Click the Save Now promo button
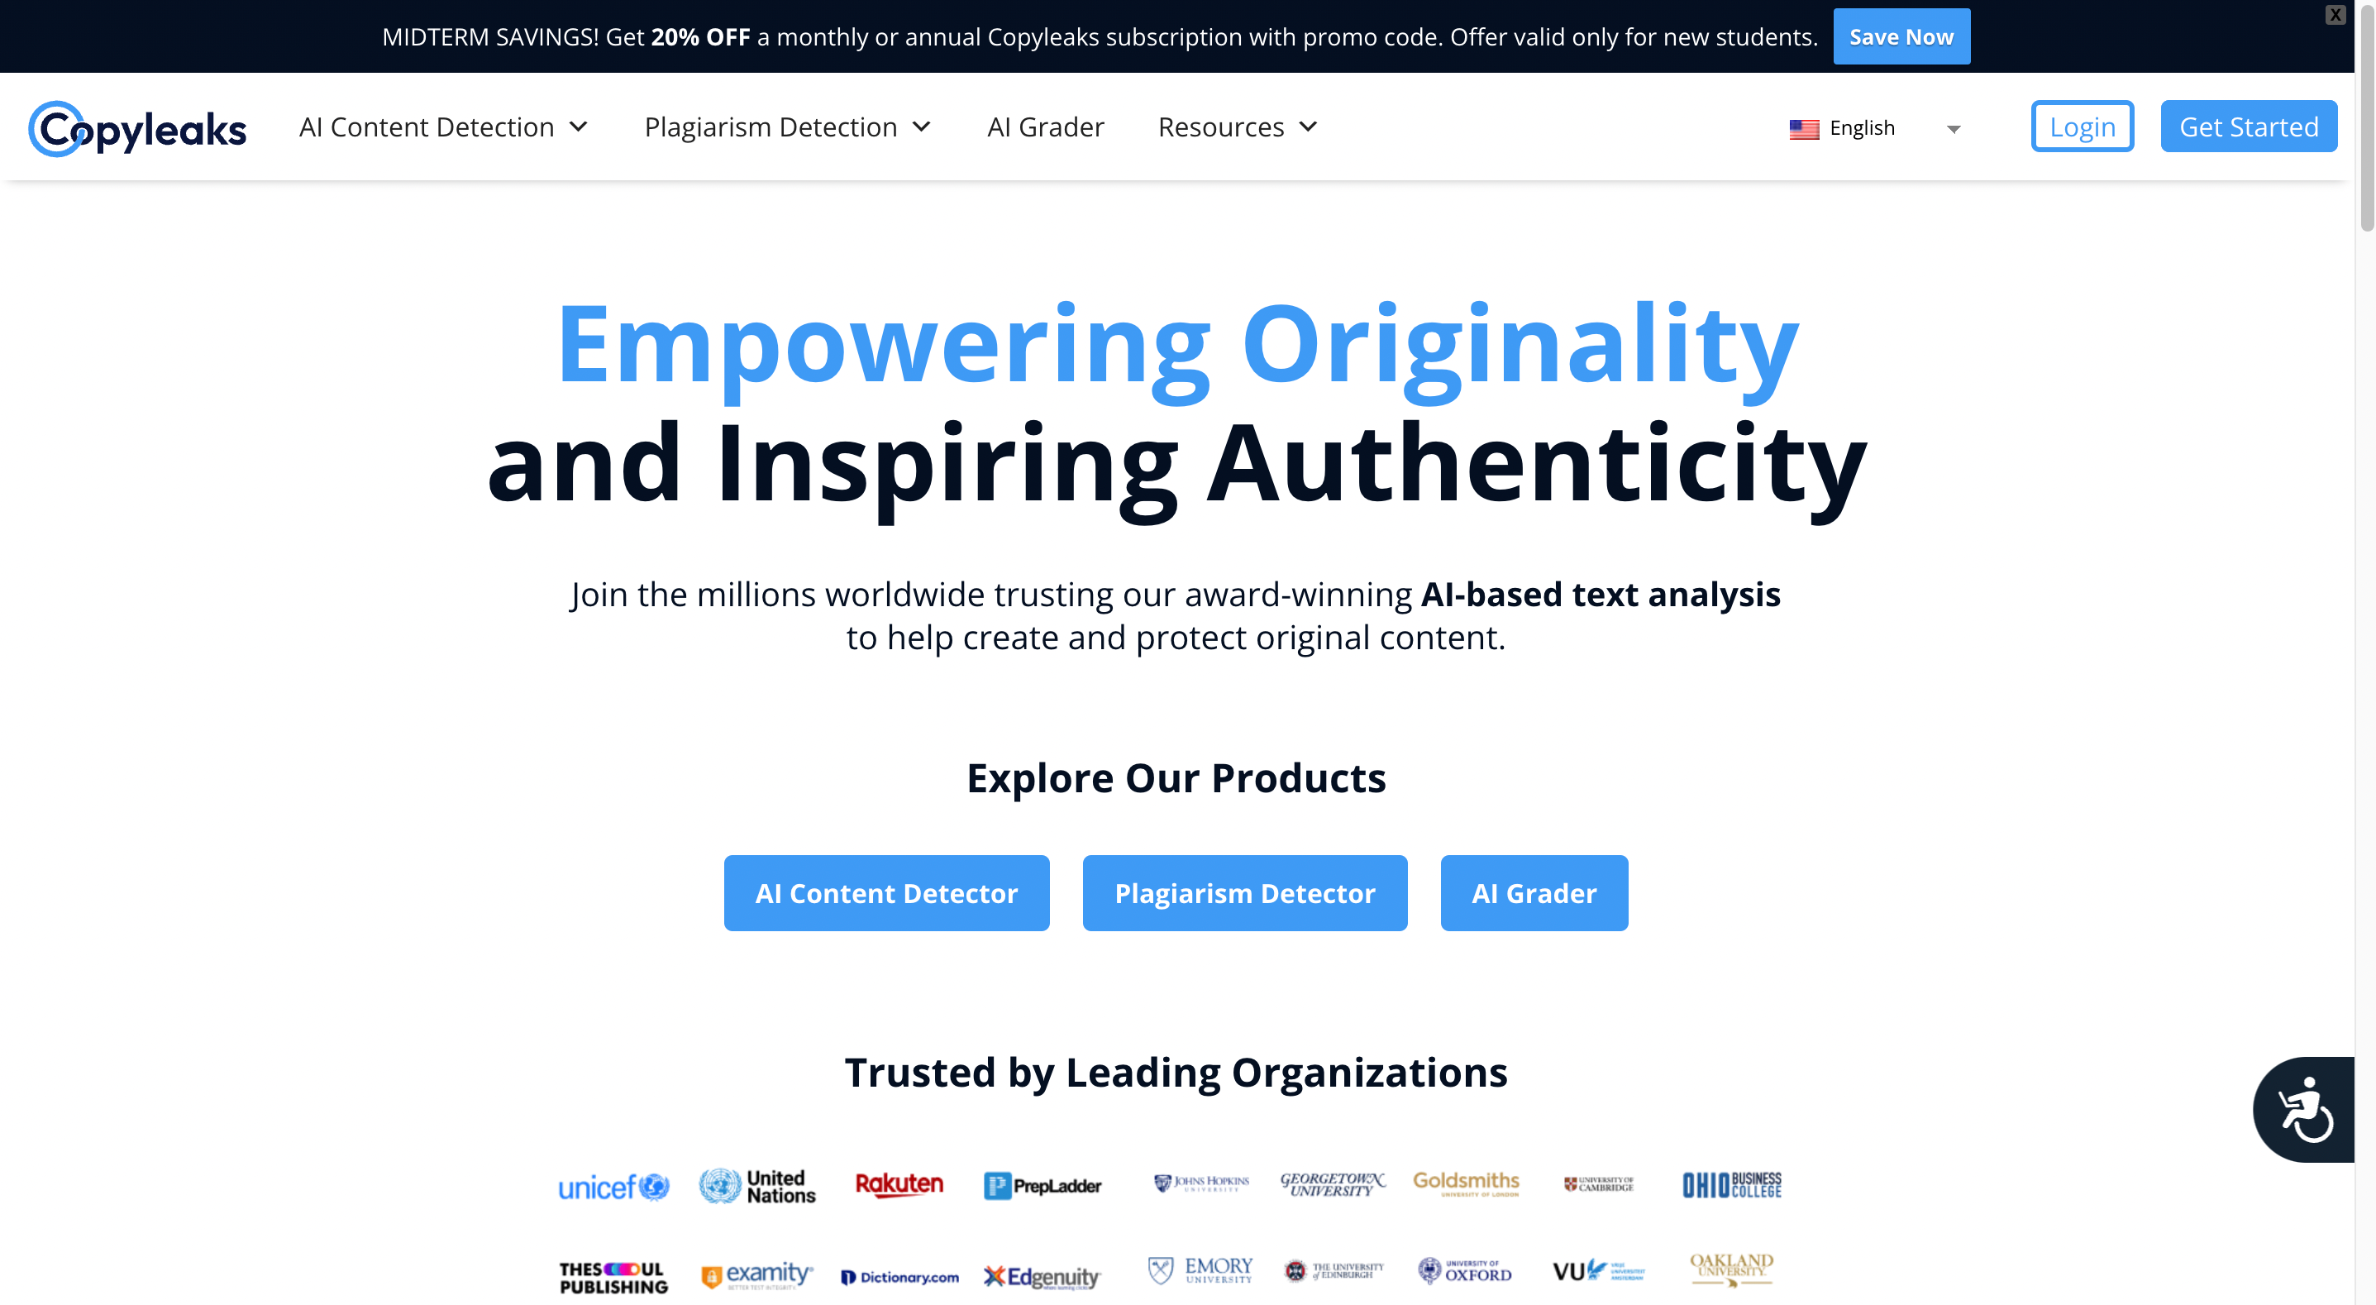The image size is (2376, 1305). 1901,36
